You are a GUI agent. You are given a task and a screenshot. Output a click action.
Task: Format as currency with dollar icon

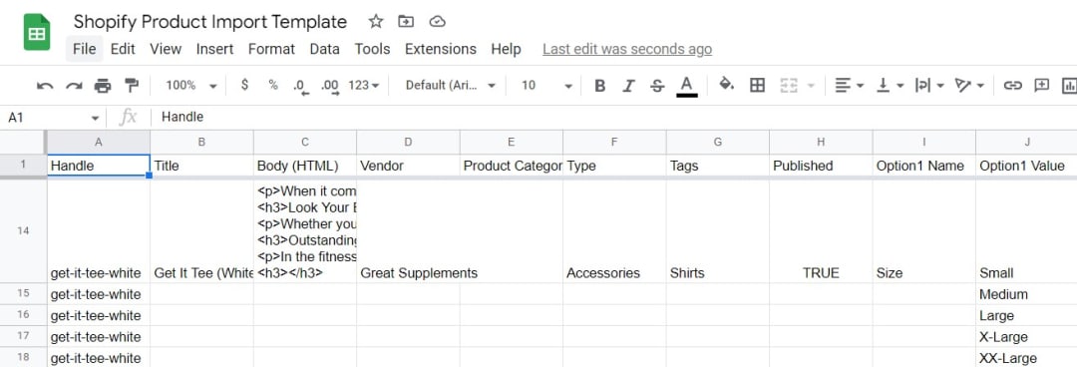(x=244, y=85)
